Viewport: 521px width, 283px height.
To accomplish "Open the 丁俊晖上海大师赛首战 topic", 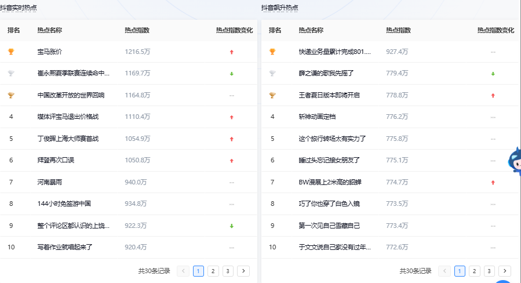I will coord(68,139).
